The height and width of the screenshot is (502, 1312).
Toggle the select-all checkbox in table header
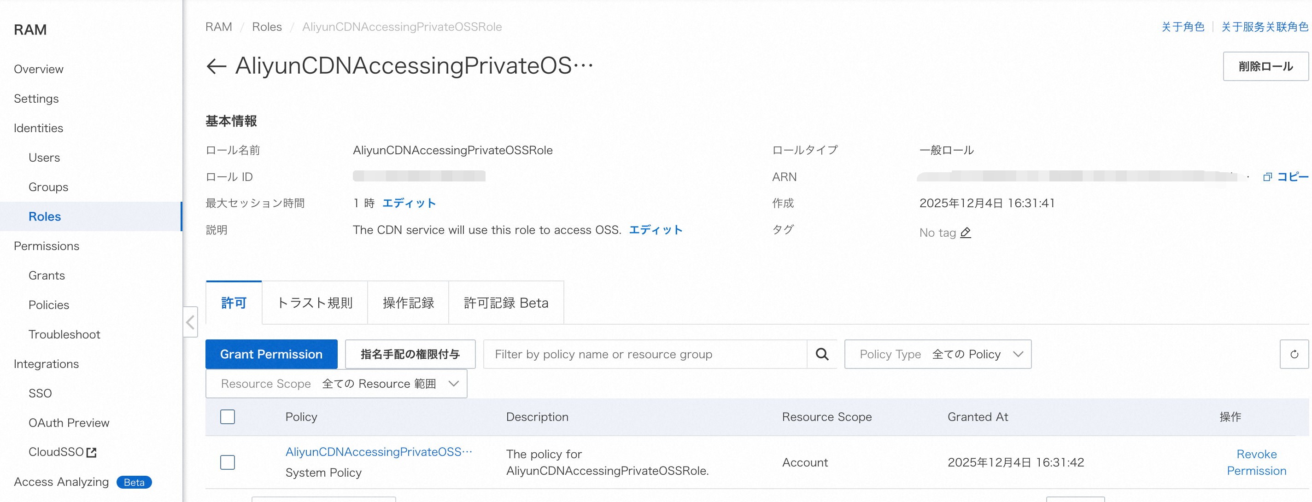(227, 417)
